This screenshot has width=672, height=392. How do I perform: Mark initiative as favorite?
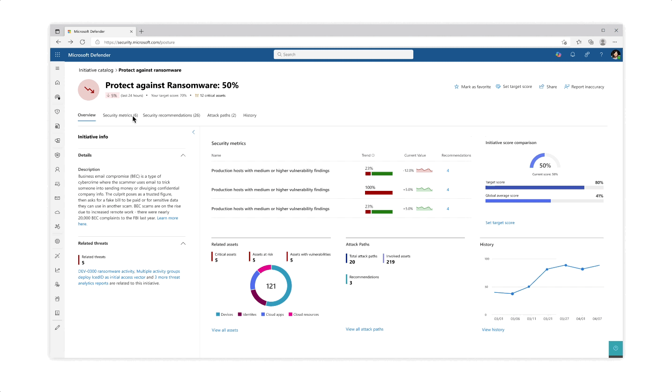pos(472,87)
